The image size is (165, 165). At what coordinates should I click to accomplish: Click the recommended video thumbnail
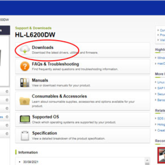pyautogui.click(x=161, y=155)
